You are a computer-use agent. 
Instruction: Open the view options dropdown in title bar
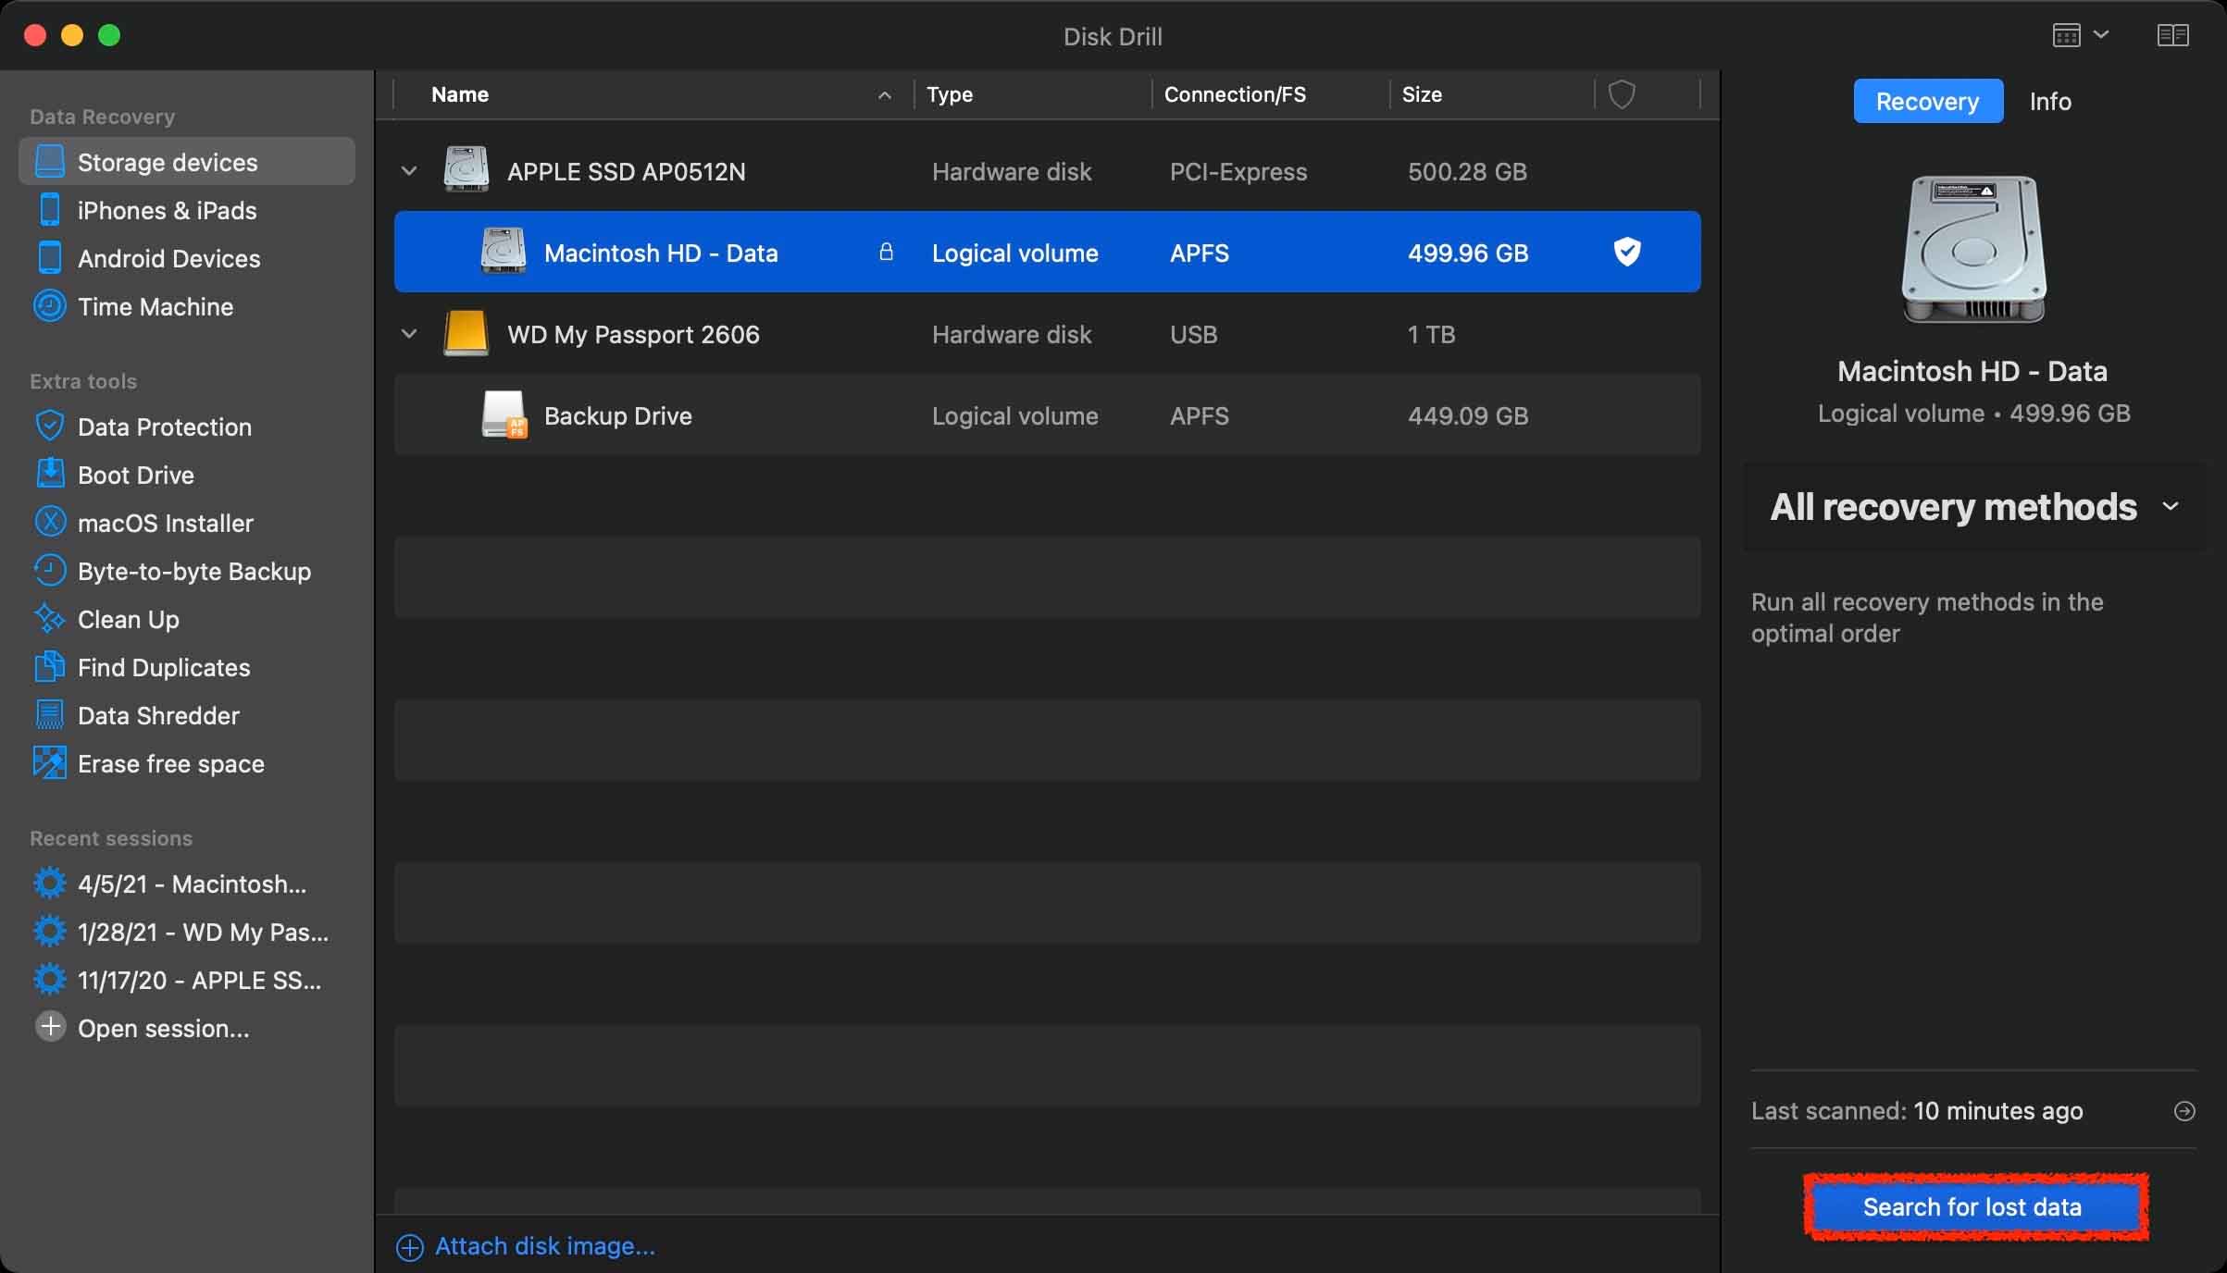[x=2081, y=36]
